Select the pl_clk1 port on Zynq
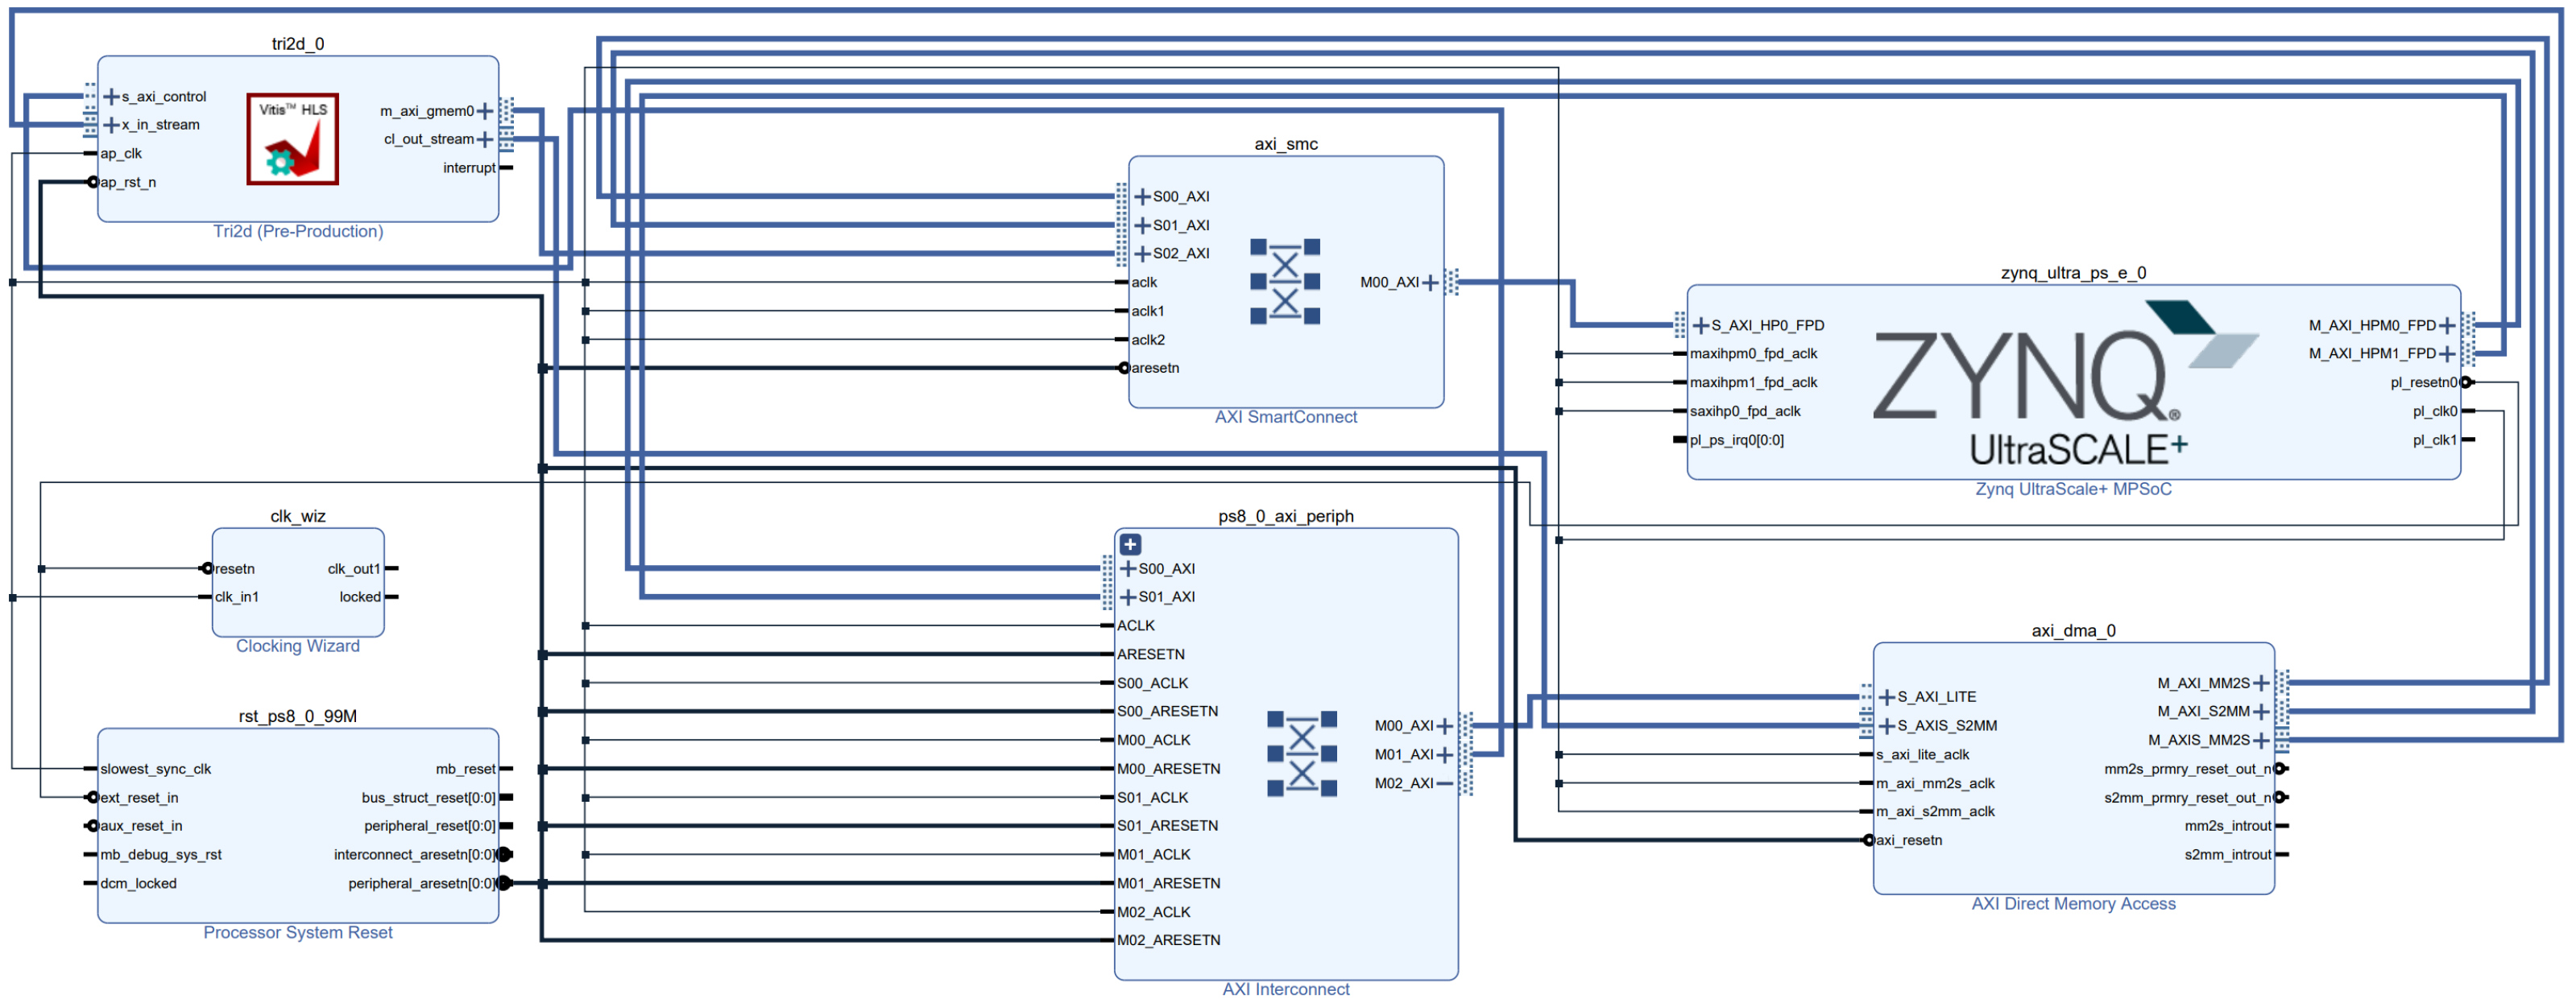This screenshot has height=1003, width=2576. tap(2435, 440)
